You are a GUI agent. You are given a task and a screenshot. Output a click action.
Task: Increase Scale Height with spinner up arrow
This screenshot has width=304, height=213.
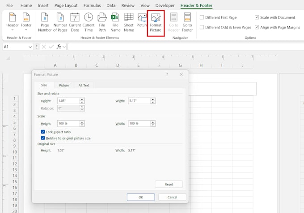pos(82,122)
